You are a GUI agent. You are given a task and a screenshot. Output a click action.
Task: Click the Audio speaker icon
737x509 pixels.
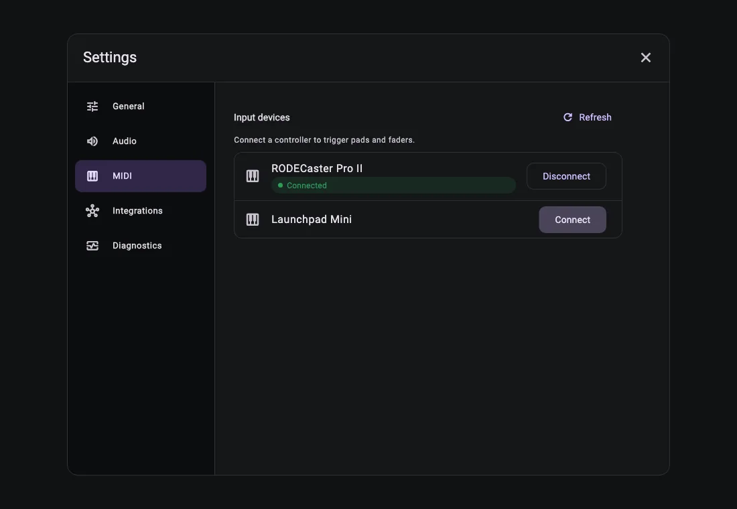click(x=92, y=141)
